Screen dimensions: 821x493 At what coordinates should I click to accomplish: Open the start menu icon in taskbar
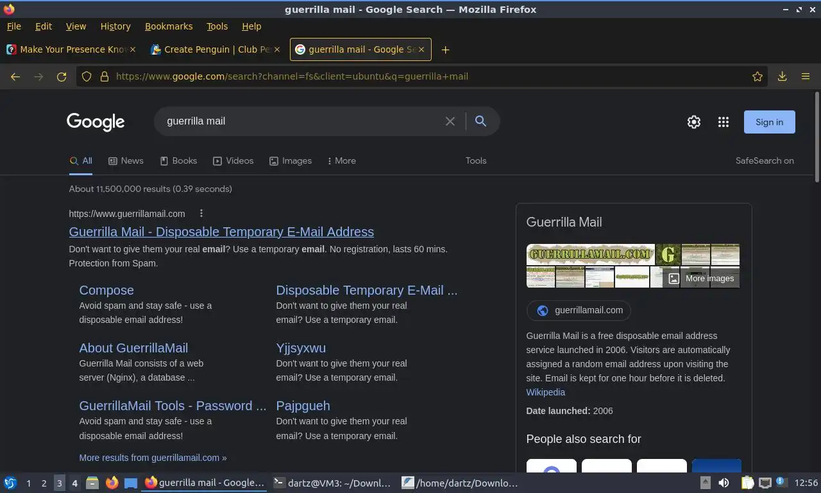(10, 483)
